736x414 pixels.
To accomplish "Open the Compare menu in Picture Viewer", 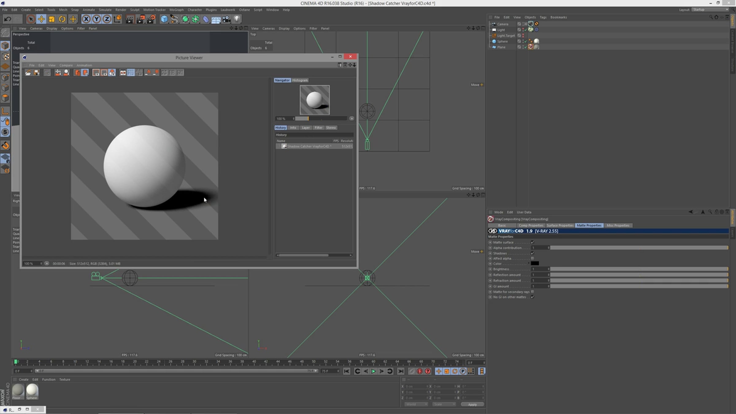I will [x=66, y=65].
